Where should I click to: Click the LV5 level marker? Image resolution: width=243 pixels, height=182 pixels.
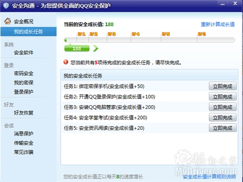(166, 34)
